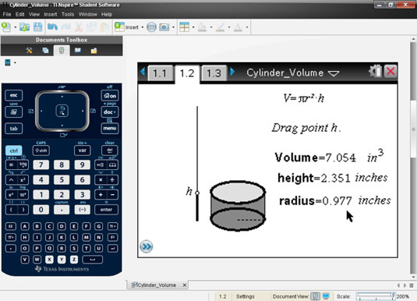417x301 pixels.
Task: Open the Tools menu
Action: (x=68, y=14)
